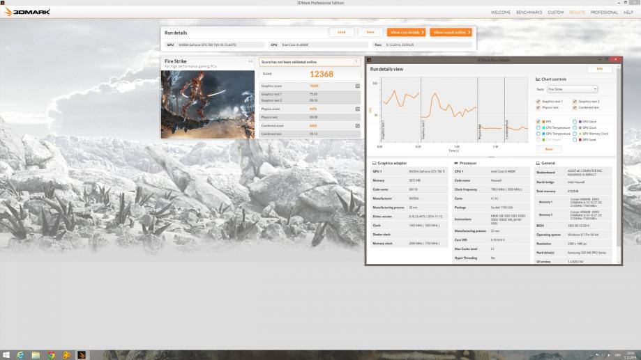The width and height of the screenshot is (641, 360).
Task: Click the GPU field in Run details
Action: click(215, 45)
